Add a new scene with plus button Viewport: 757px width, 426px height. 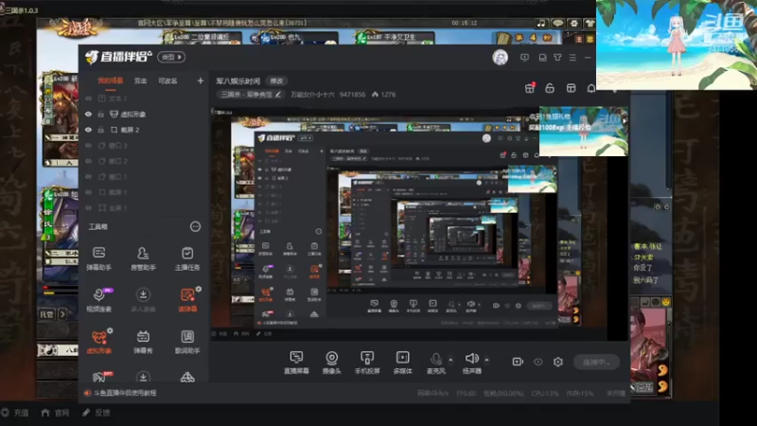(201, 80)
